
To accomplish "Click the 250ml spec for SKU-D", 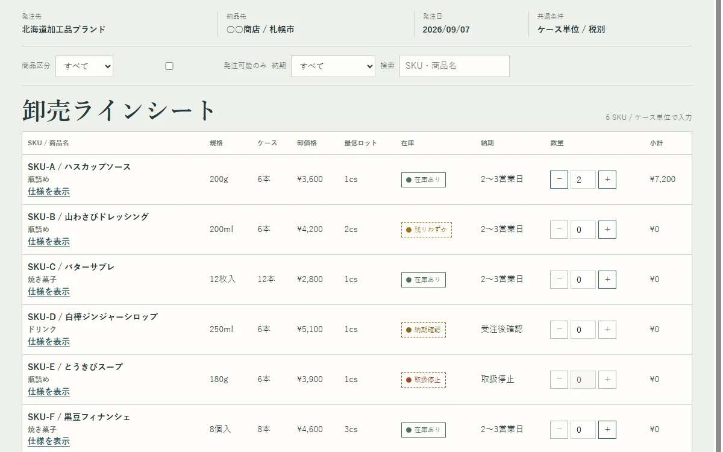I will (221, 330).
